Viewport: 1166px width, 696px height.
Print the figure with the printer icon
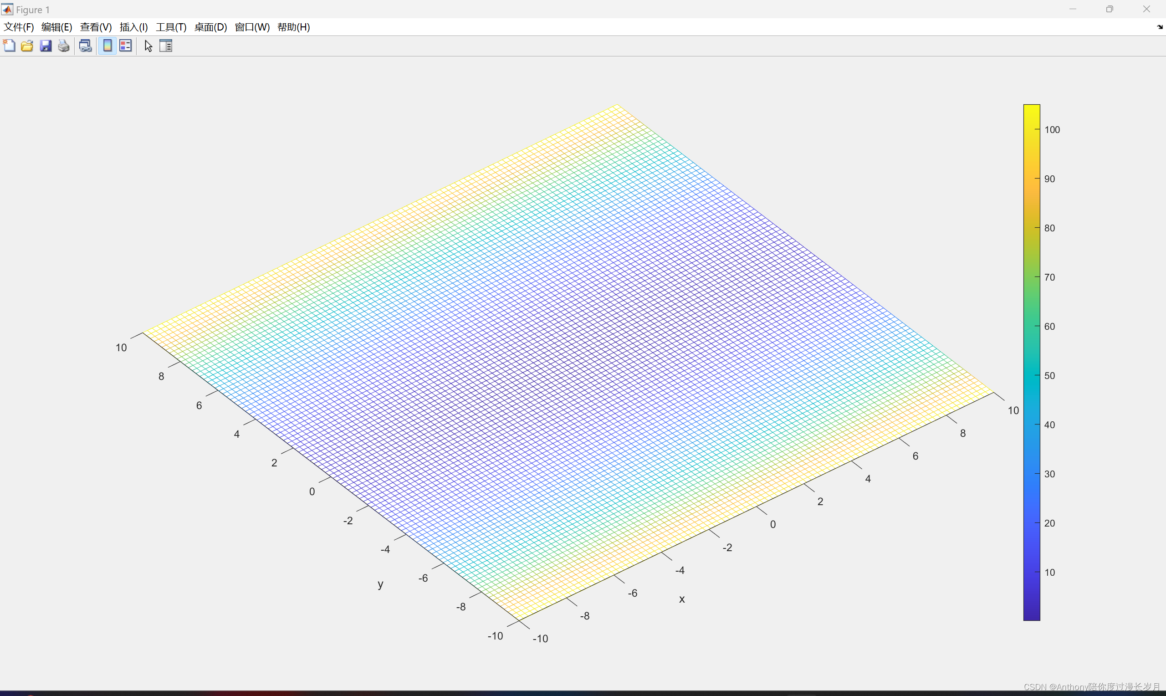tap(64, 46)
